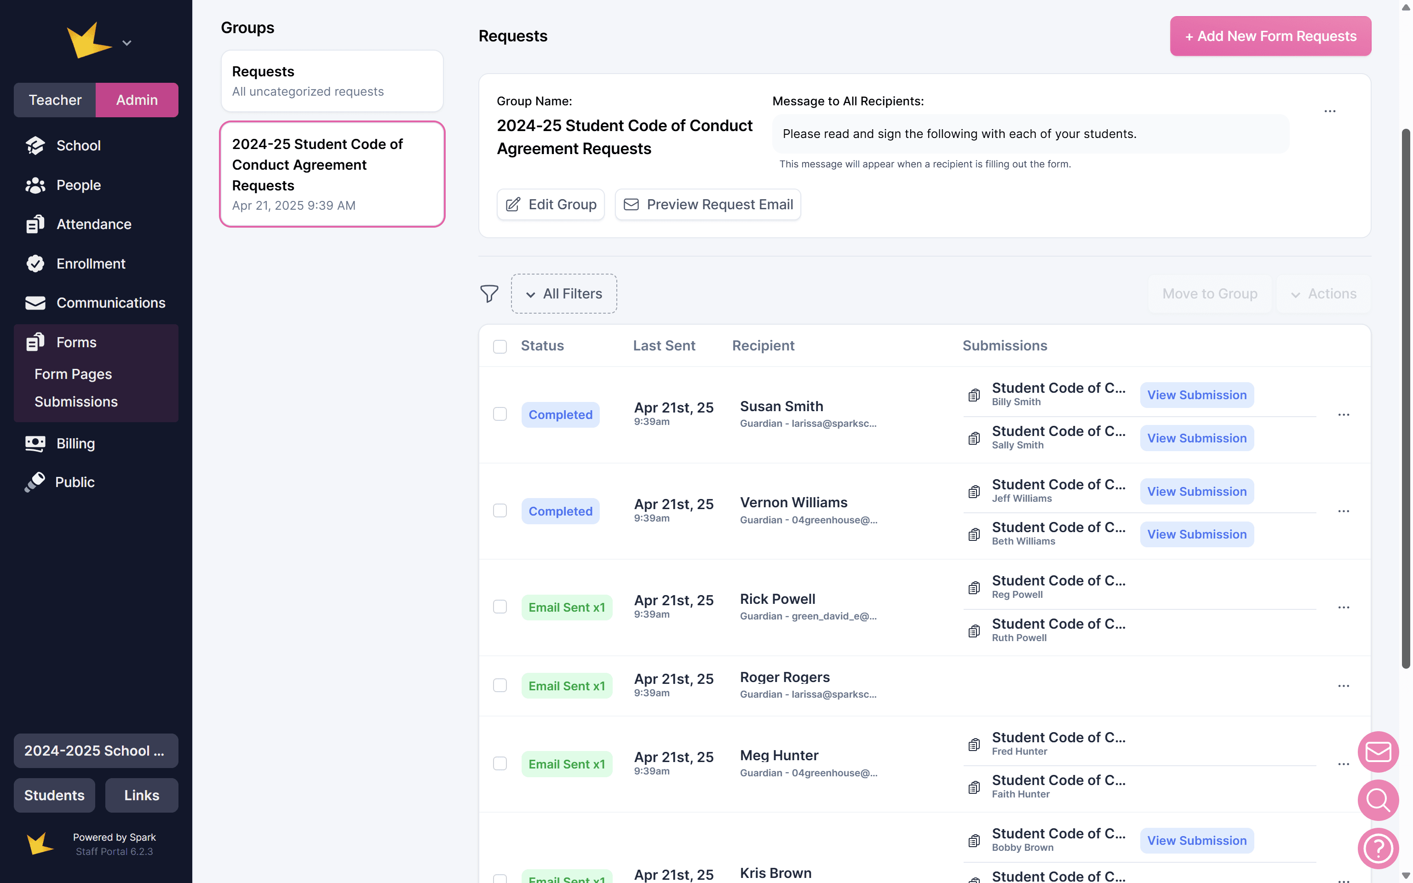
Task: Select the uncategorized Requests group card
Action: click(x=332, y=81)
